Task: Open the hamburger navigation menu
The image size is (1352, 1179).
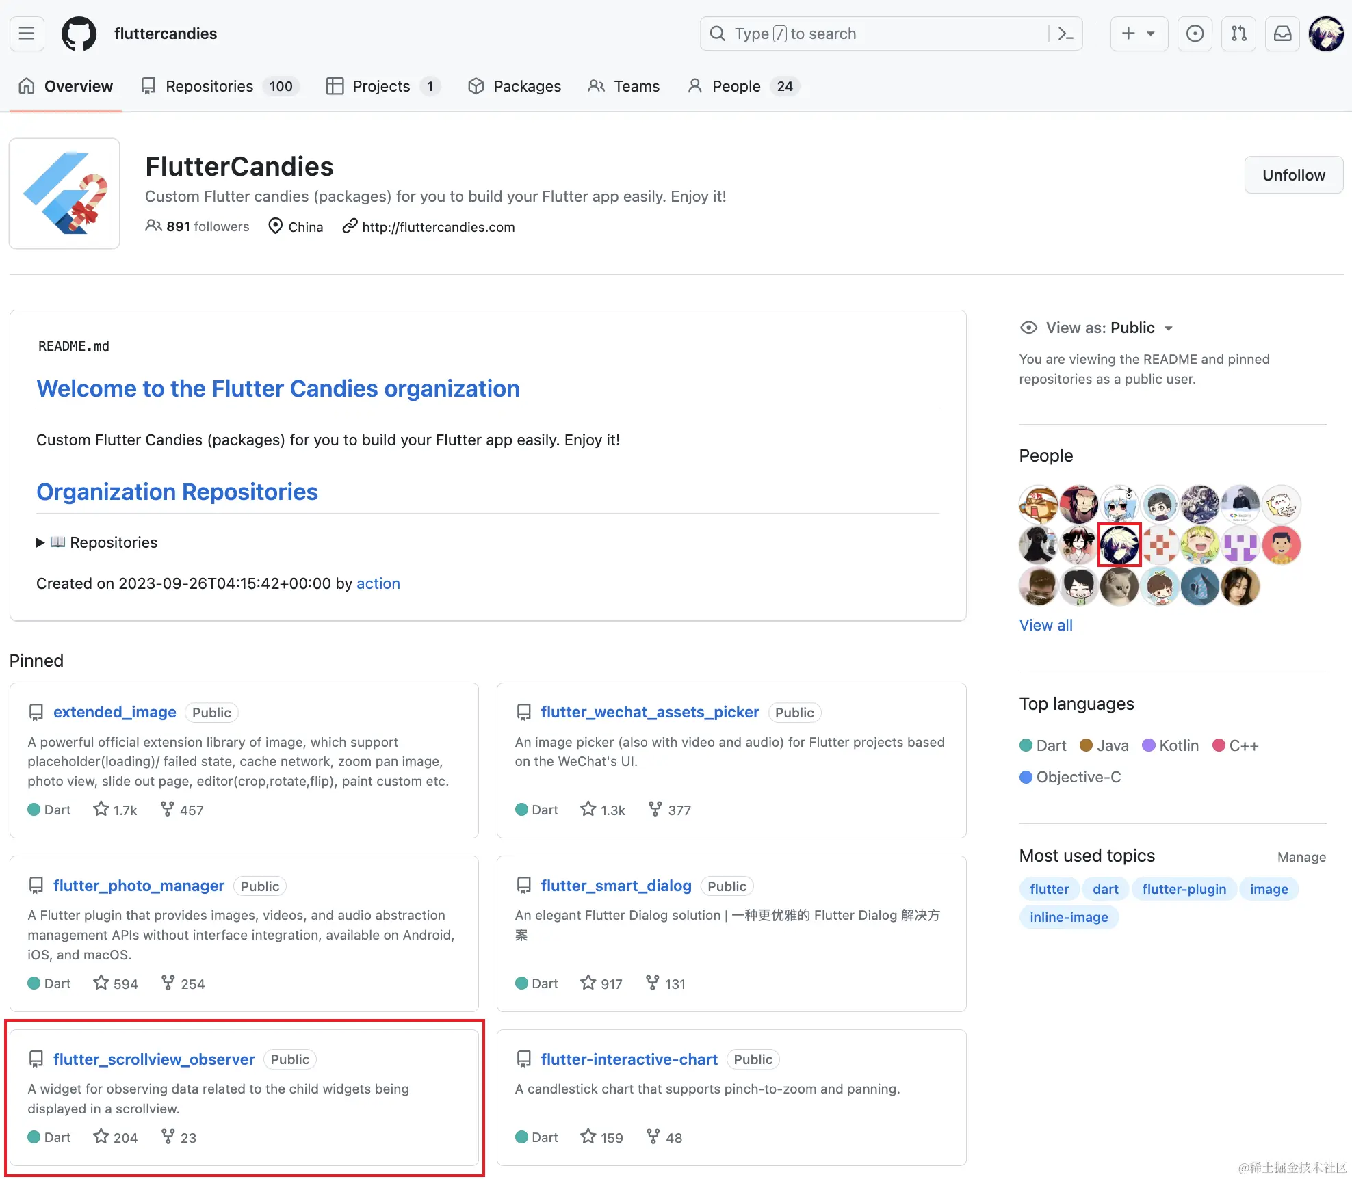Action: pyautogui.click(x=27, y=34)
